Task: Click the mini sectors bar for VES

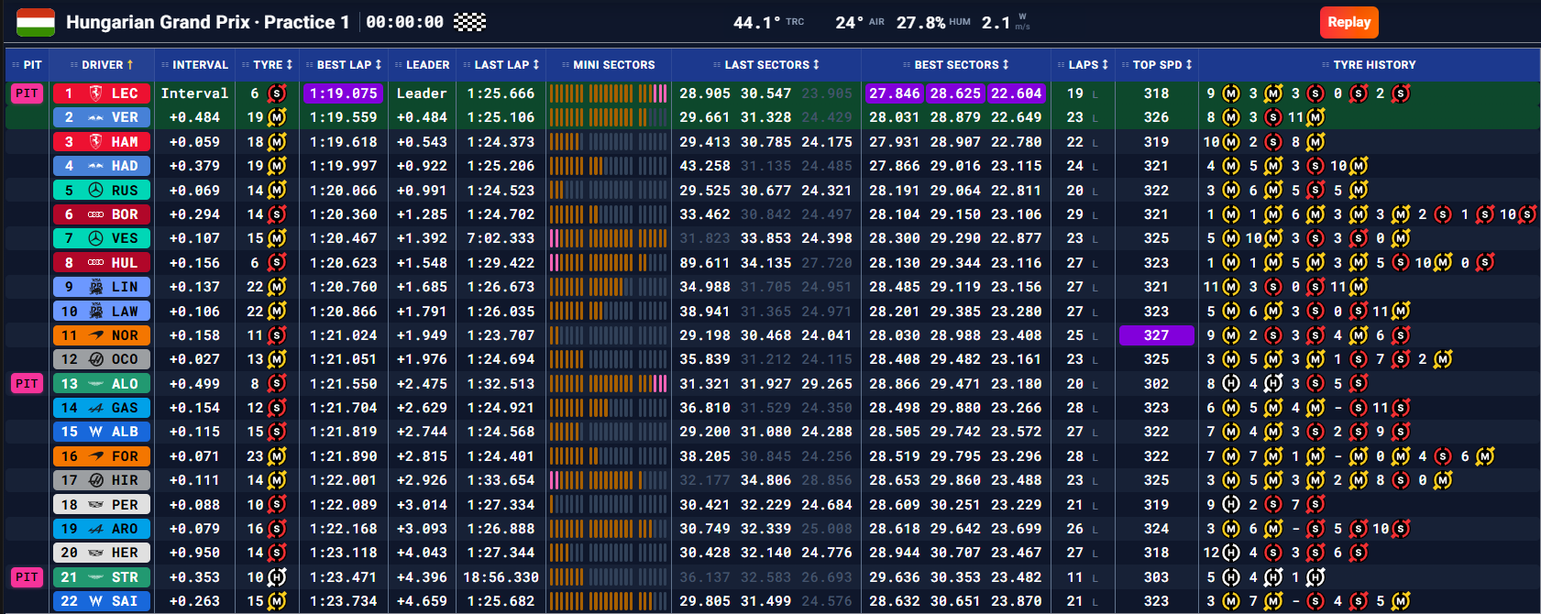Action: click(x=608, y=238)
